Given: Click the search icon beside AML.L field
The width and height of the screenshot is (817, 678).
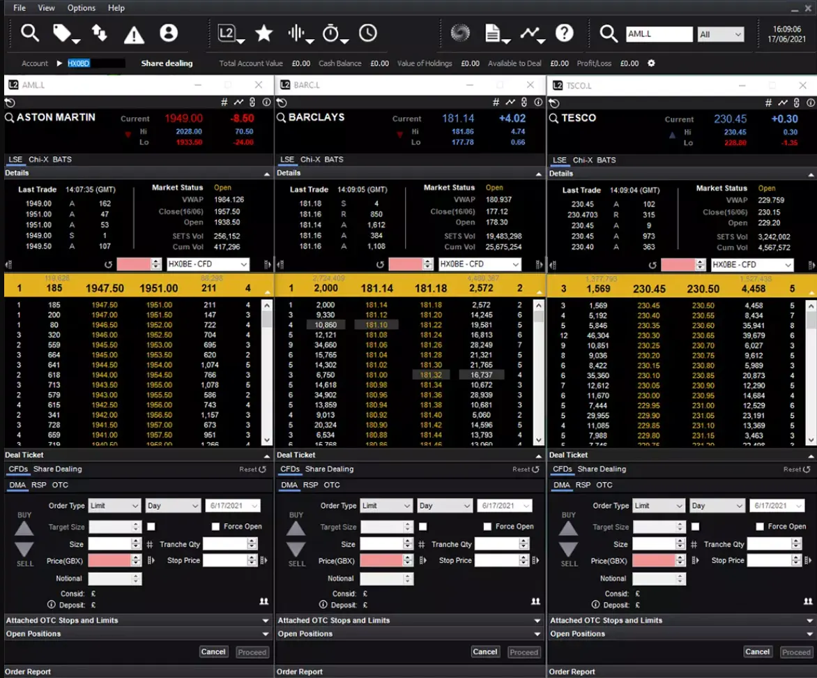Looking at the screenshot, I should (608, 34).
